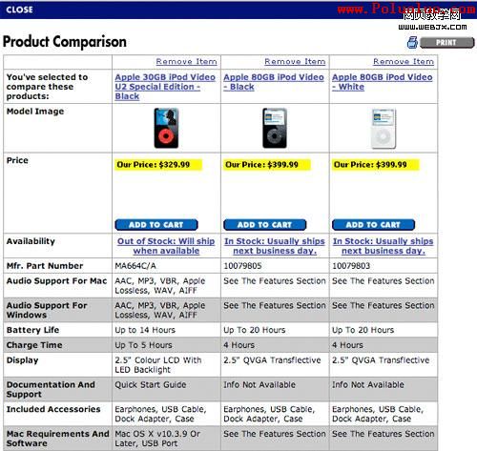Screen dimensions: 477x451
Task: Add the $329.99 U2 iPod to cart
Action: pyautogui.click(x=156, y=225)
